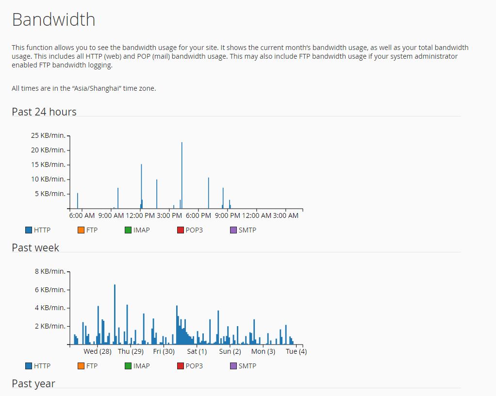Click the green IMAP legend icon

tap(128, 230)
